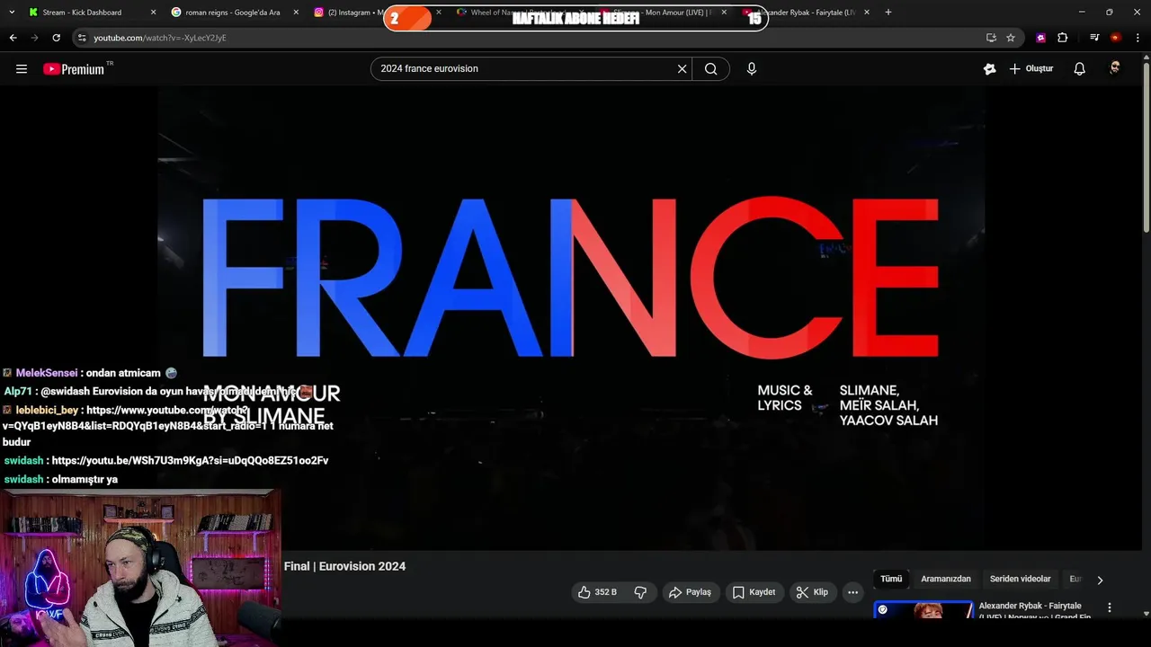Bookmark this page with the star icon
The width and height of the screenshot is (1151, 647).
pyautogui.click(x=1011, y=38)
